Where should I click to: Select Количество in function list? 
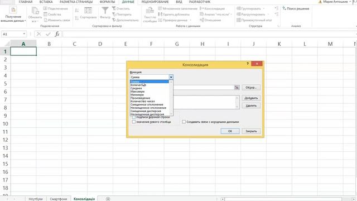[149, 85]
